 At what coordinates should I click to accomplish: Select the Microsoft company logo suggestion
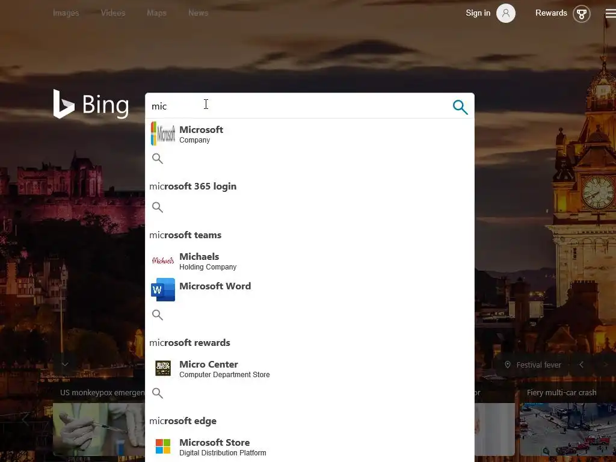coord(163,134)
